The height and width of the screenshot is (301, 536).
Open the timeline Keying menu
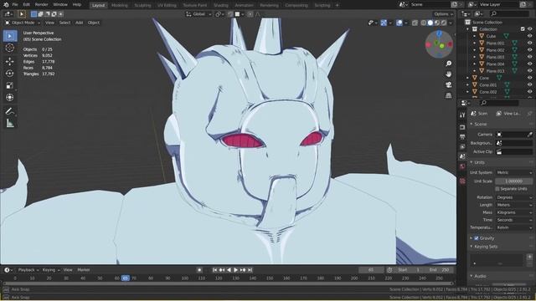click(x=50, y=270)
